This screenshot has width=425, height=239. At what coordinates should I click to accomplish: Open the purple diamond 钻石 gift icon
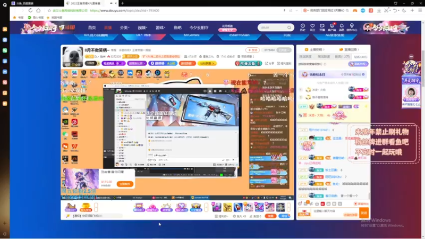pyautogui.click(x=181, y=208)
